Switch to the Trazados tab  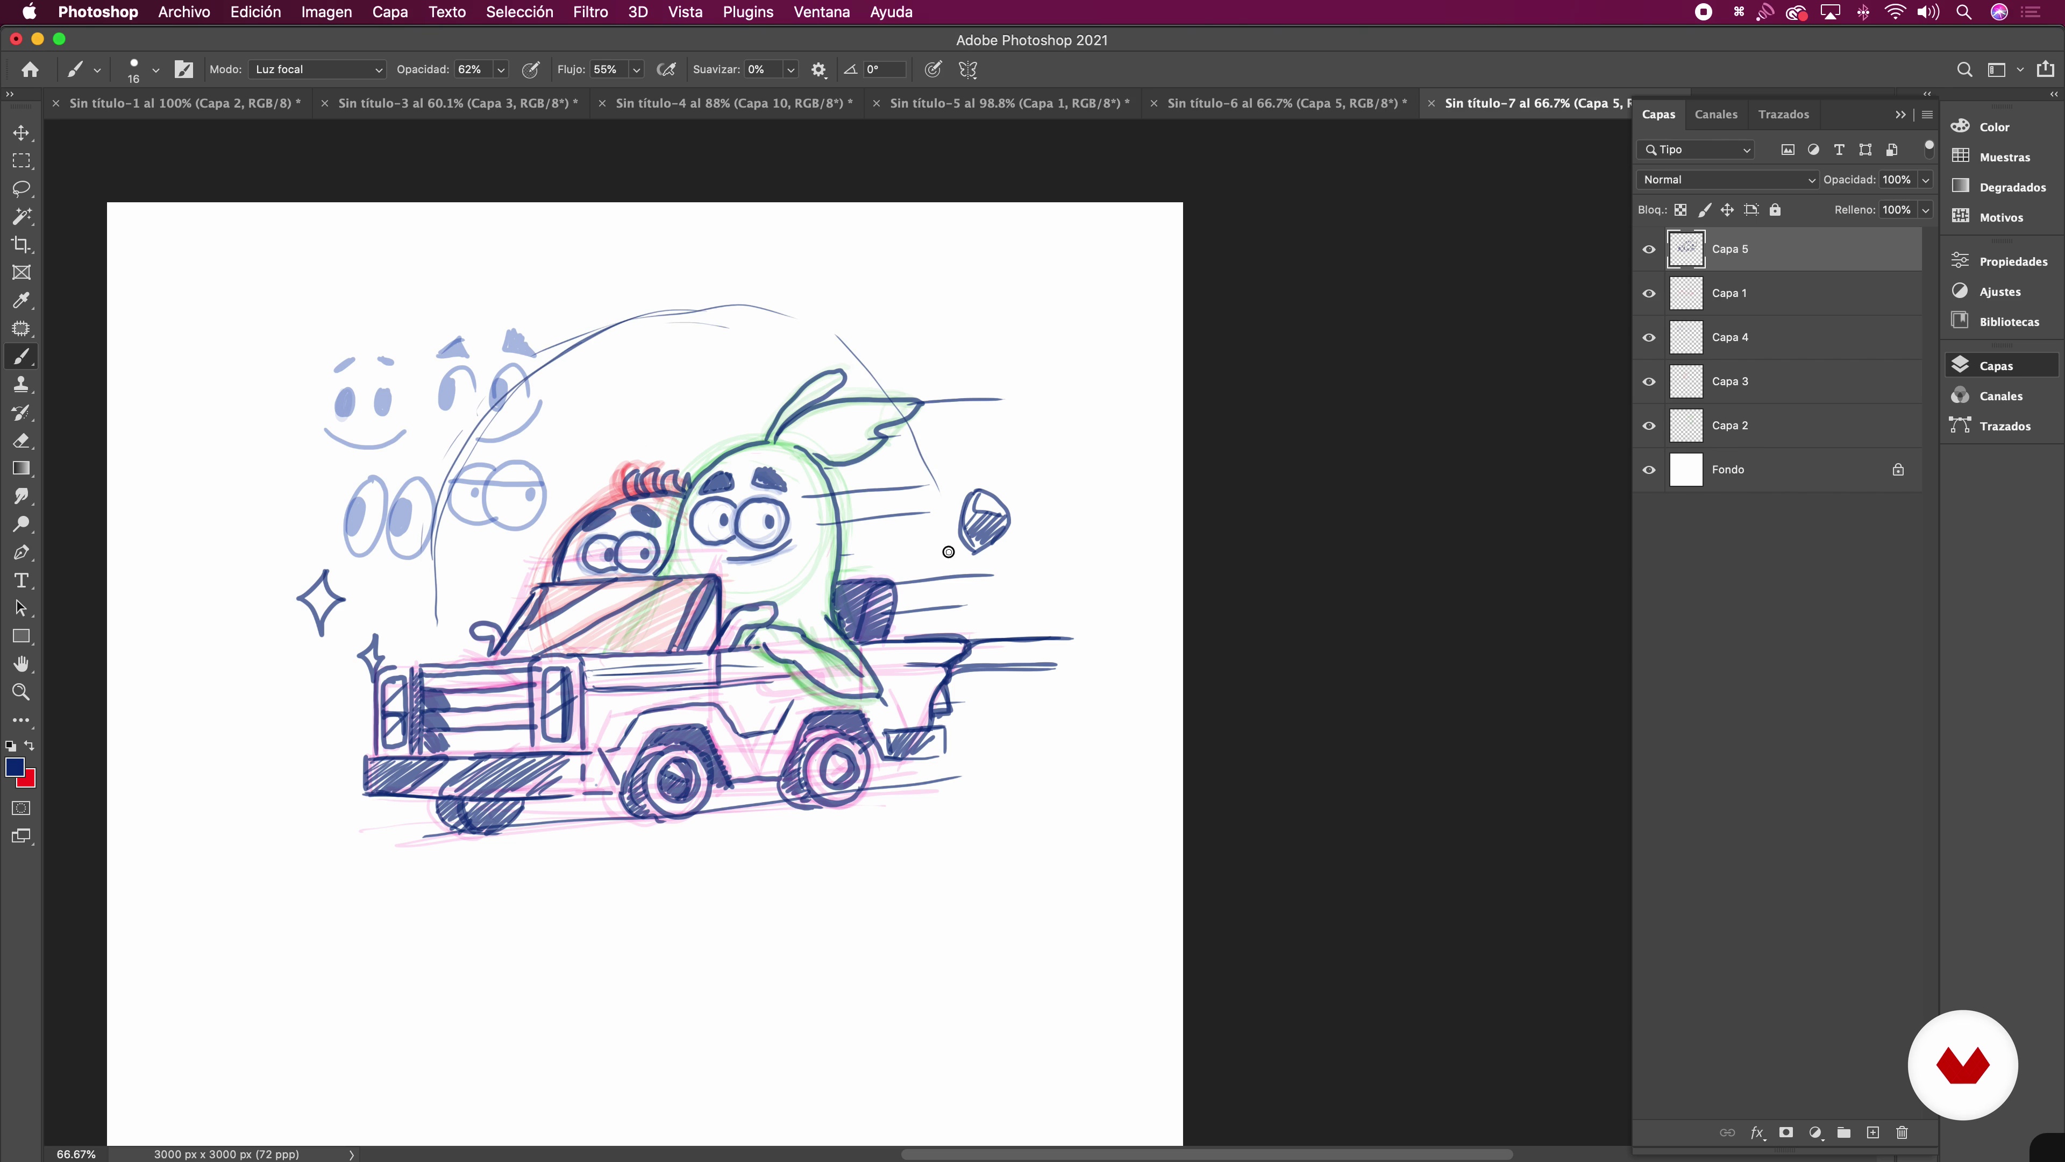[1783, 115]
